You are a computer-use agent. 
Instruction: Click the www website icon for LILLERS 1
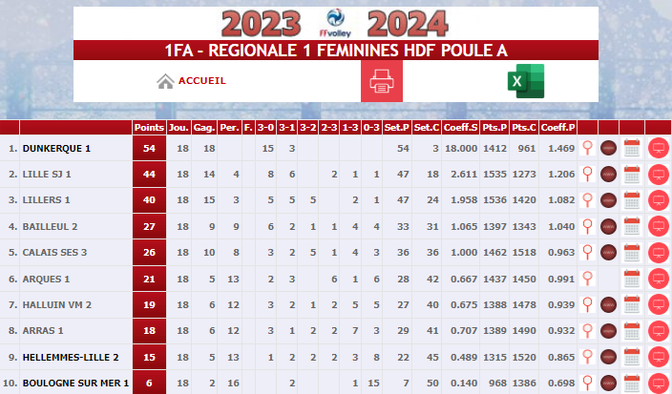[608, 200]
